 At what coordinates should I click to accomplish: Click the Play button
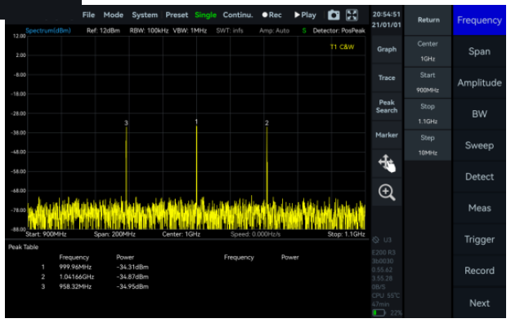click(305, 15)
